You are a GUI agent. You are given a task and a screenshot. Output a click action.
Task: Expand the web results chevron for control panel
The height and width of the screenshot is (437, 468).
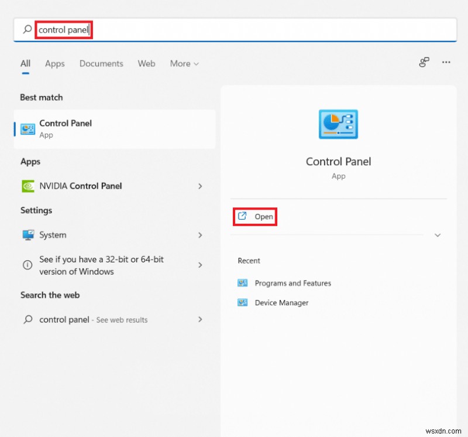click(x=200, y=319)
